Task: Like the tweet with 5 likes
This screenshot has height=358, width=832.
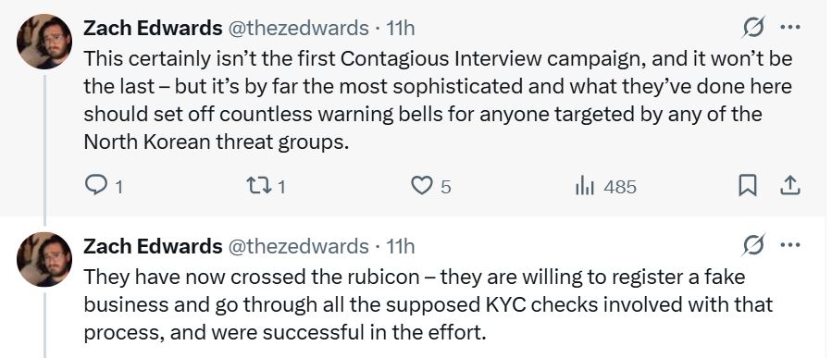Action: click(431, 186)
